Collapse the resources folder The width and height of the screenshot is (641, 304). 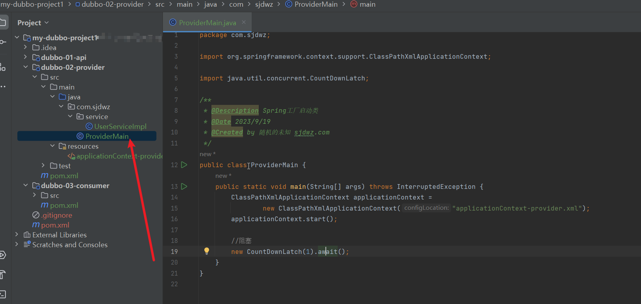pos(52,146)
